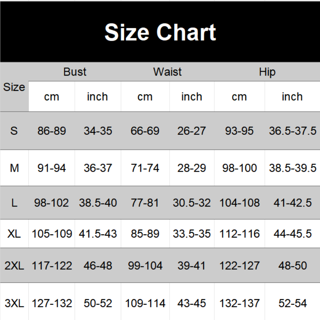This screenshot has height=320, width=320.
Task: Click the 77-81 waist cm cell
Action: (145, 203)
